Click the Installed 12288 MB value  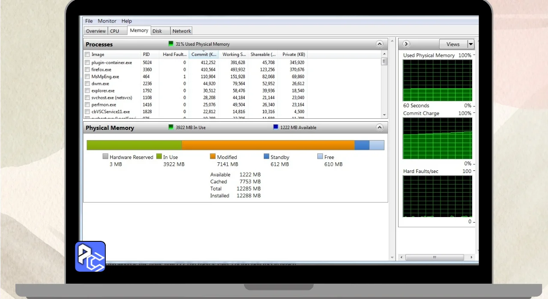[x=249, y=196]
